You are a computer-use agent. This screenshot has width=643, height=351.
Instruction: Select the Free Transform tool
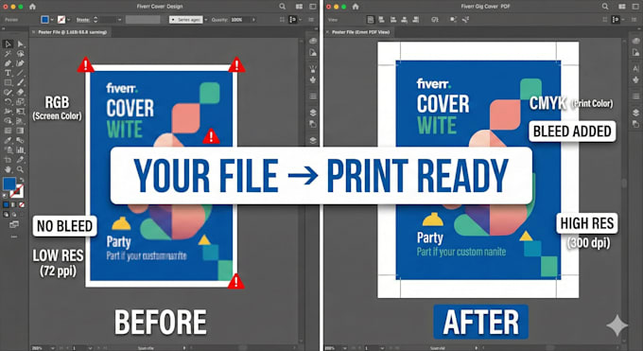tap(20, 112)
